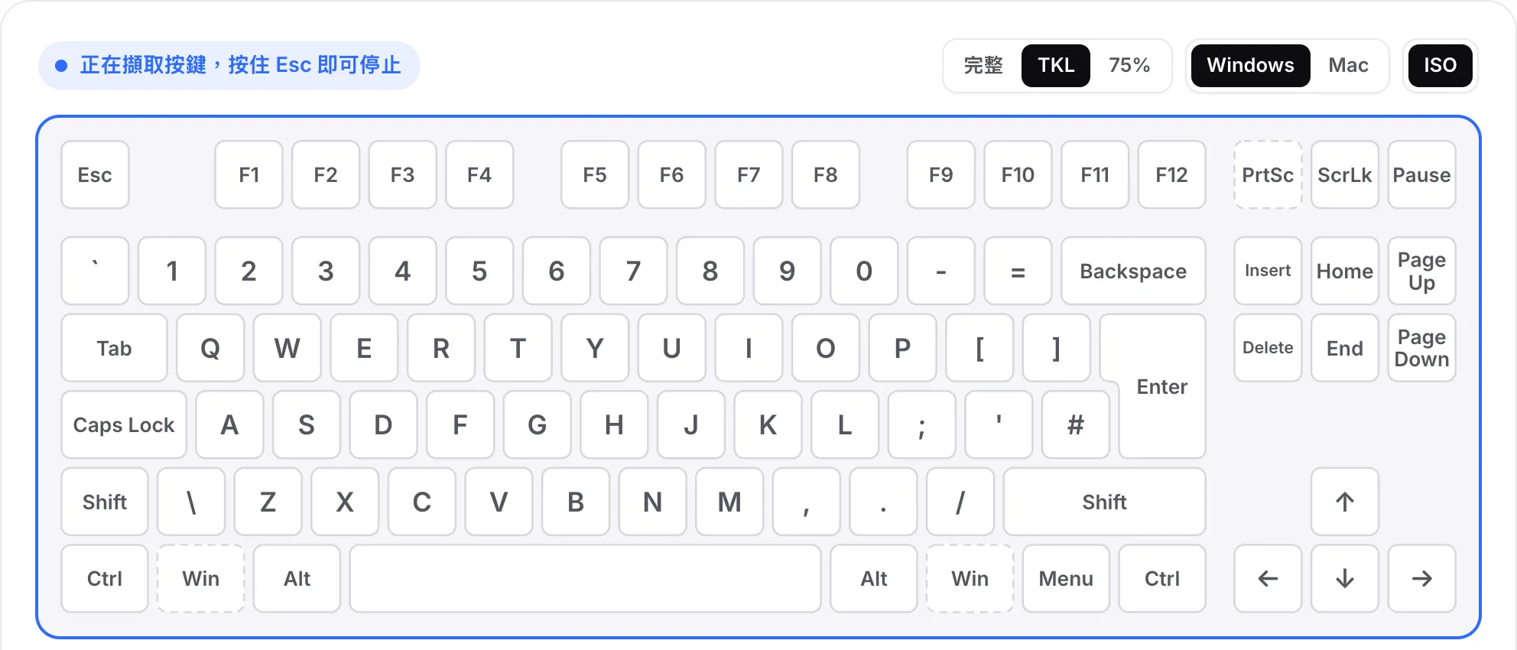Click the Pause key
Image resolution: width=1517 pixels, height=650 pixels.
tap(1421, 174)
